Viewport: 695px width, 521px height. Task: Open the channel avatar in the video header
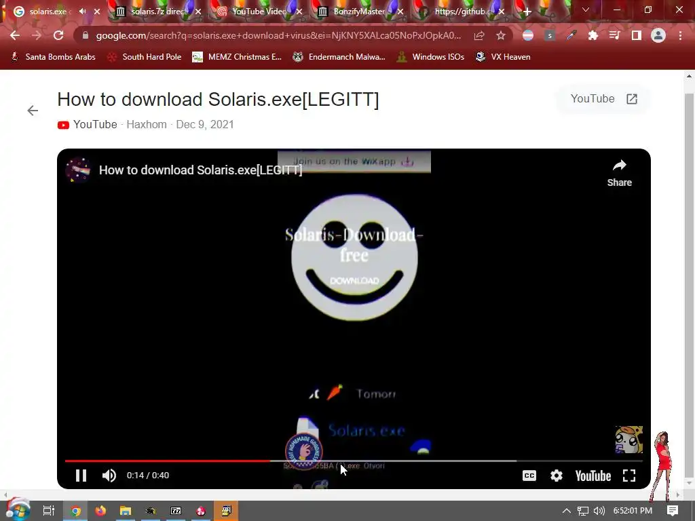coord(78,170)
